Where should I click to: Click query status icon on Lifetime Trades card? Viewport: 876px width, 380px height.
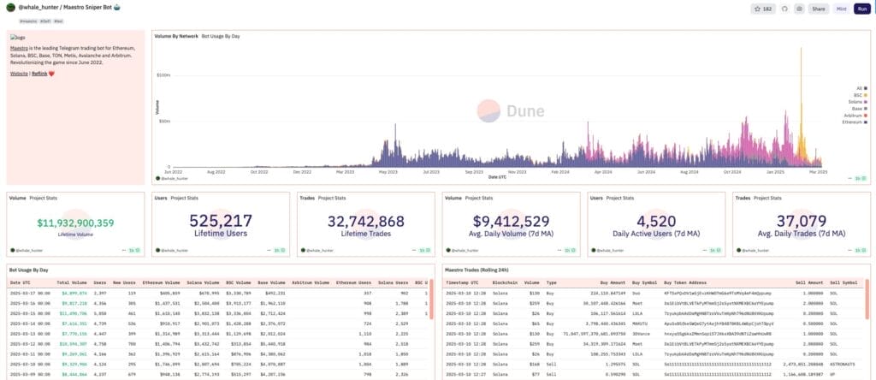424,251
